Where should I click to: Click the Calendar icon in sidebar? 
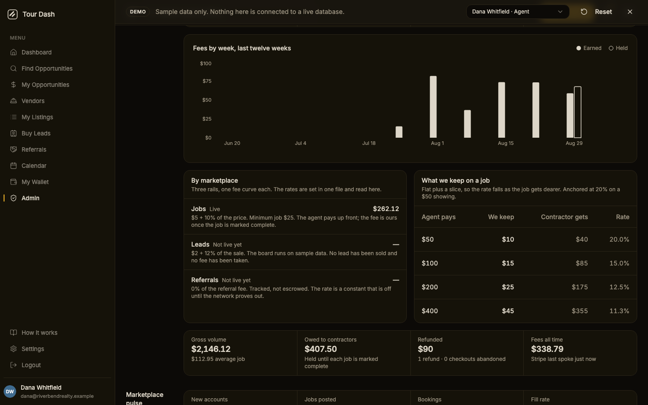[x=13, y=166]
